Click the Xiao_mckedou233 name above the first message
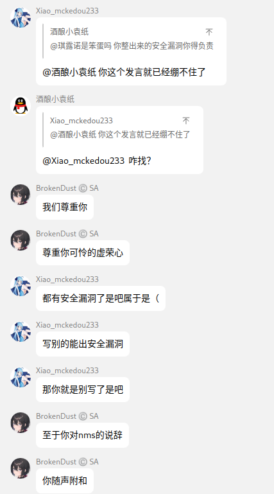This screenshot has width=274, height=494. [67, 11]
